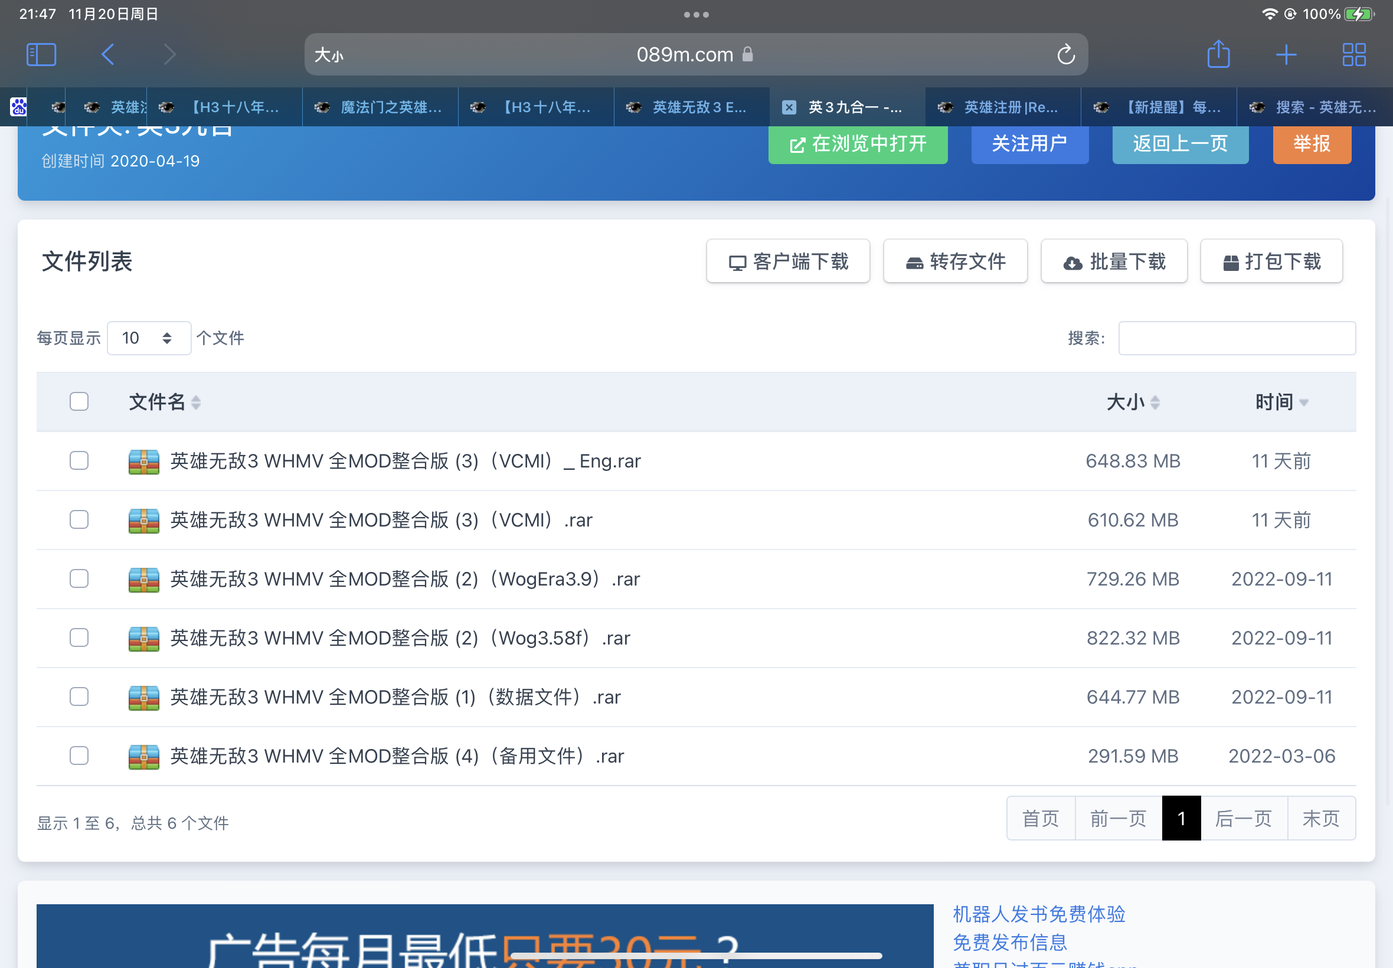Screen dimensions: 1393x968
Task: Click the 648.83 MB size cell
Action: [1133, 462]
